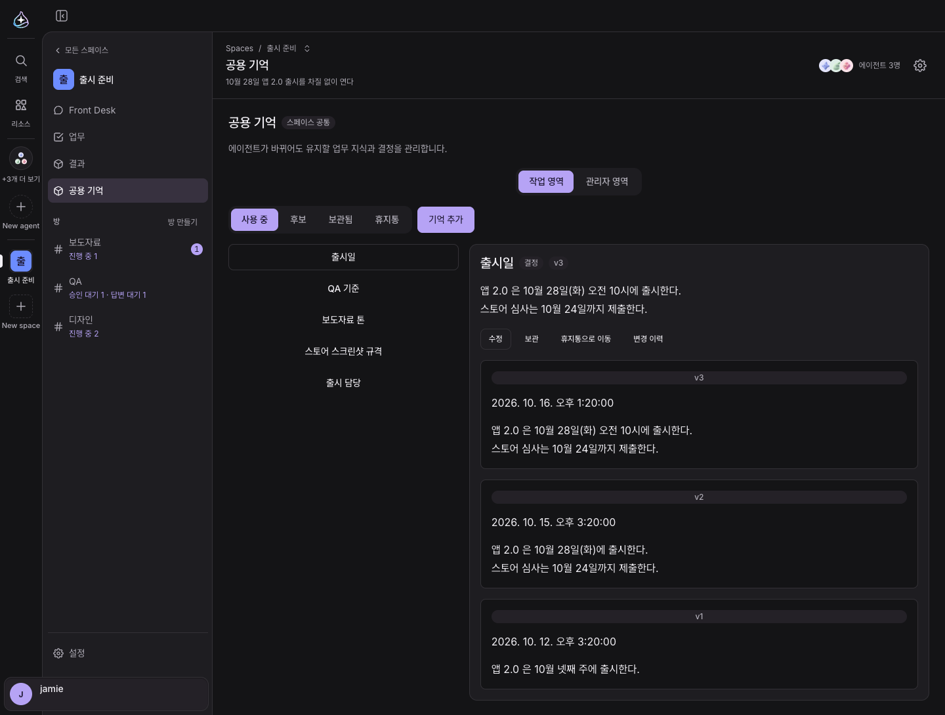Select 스토어 스크린샷 규격 memory item
The height and width of the screenshot is (715, 945).
[x=343, y=352]
